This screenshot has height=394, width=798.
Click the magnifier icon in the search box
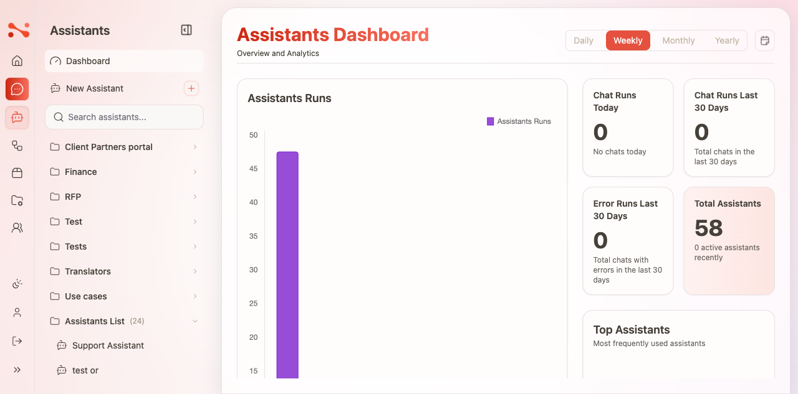coord(59,117)
